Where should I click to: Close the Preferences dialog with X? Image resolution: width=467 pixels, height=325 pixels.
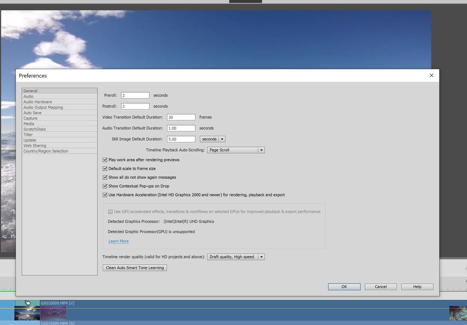click(x=431, y=76)
